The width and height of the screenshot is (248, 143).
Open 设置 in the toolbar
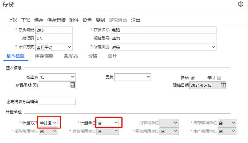(x=87, y=20)
